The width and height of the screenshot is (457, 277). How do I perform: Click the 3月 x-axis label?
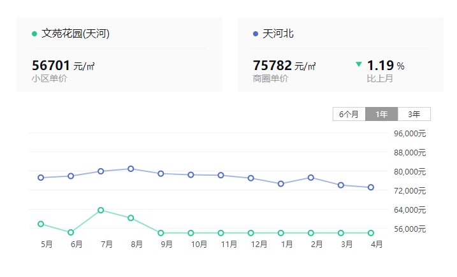coord(347,244)
